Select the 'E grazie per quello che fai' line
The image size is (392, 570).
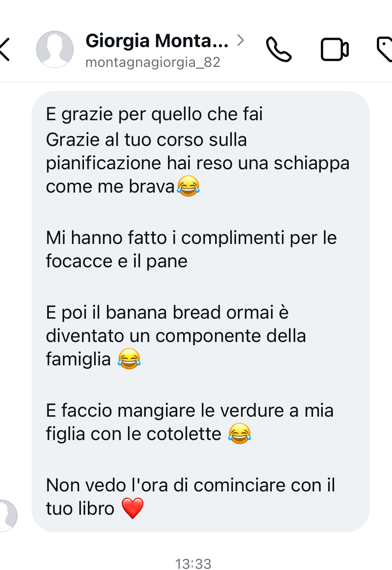click(154, 114)
